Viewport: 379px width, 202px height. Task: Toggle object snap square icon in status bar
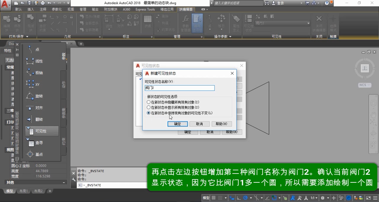pos(274,198)
